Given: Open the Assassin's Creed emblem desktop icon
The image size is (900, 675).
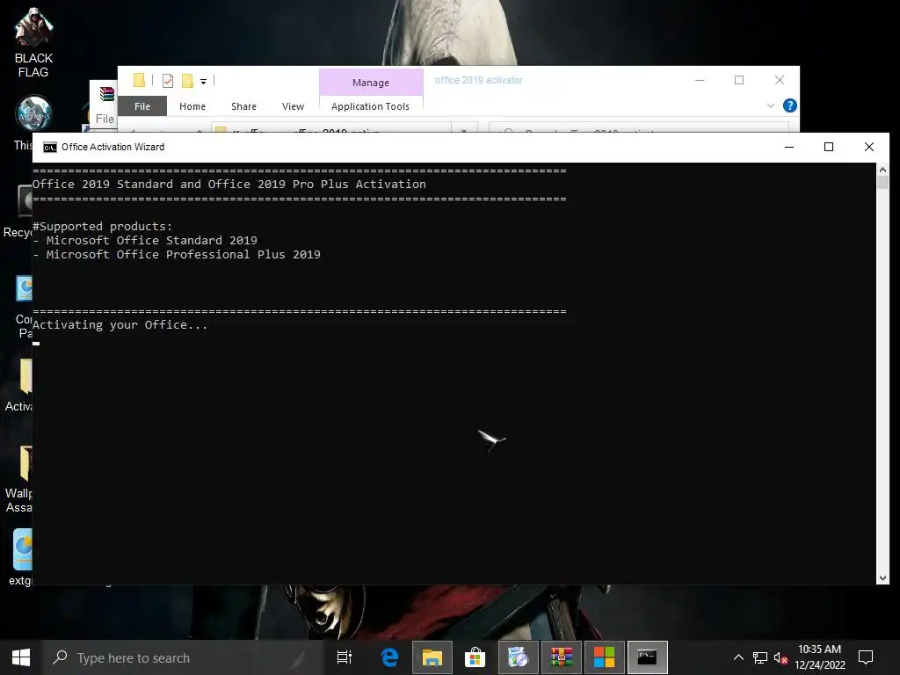Looking at the screenshot, I should [x=33, y=114].
